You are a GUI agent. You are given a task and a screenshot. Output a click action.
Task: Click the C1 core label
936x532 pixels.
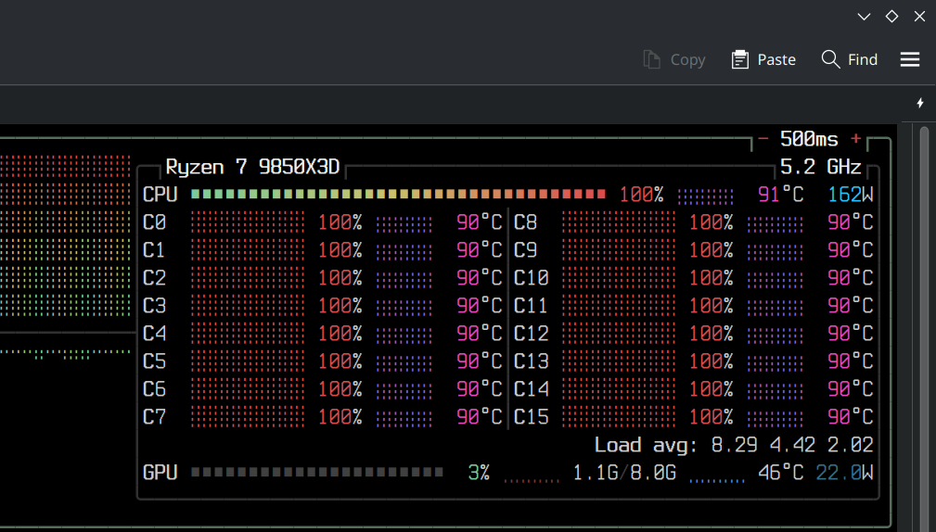click(x=154, y=250)
